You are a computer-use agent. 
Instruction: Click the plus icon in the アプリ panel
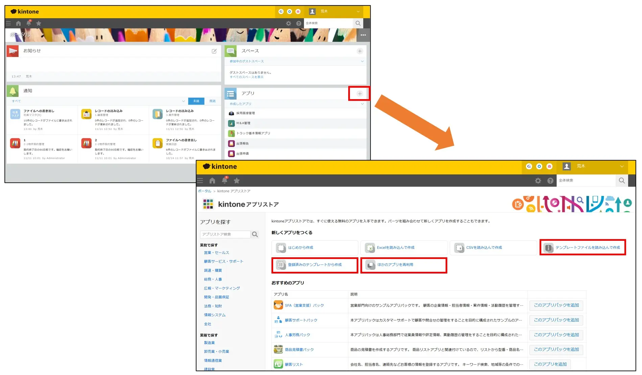(360, 94)
